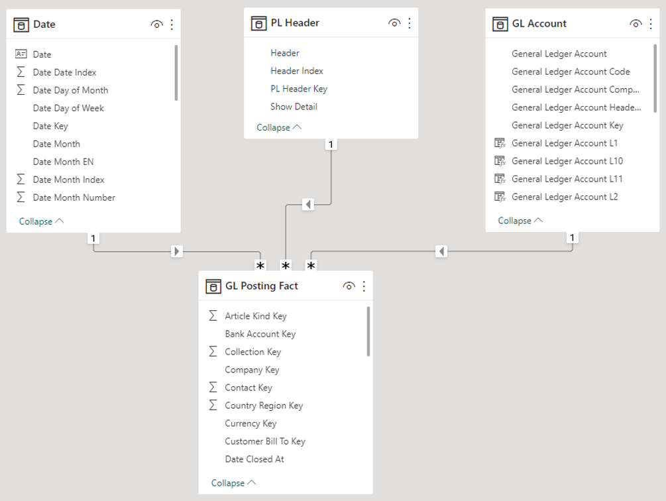This screenshot has width=666, height=501.
Task: Select the Header Index field
Action: (x=296, y=71)
